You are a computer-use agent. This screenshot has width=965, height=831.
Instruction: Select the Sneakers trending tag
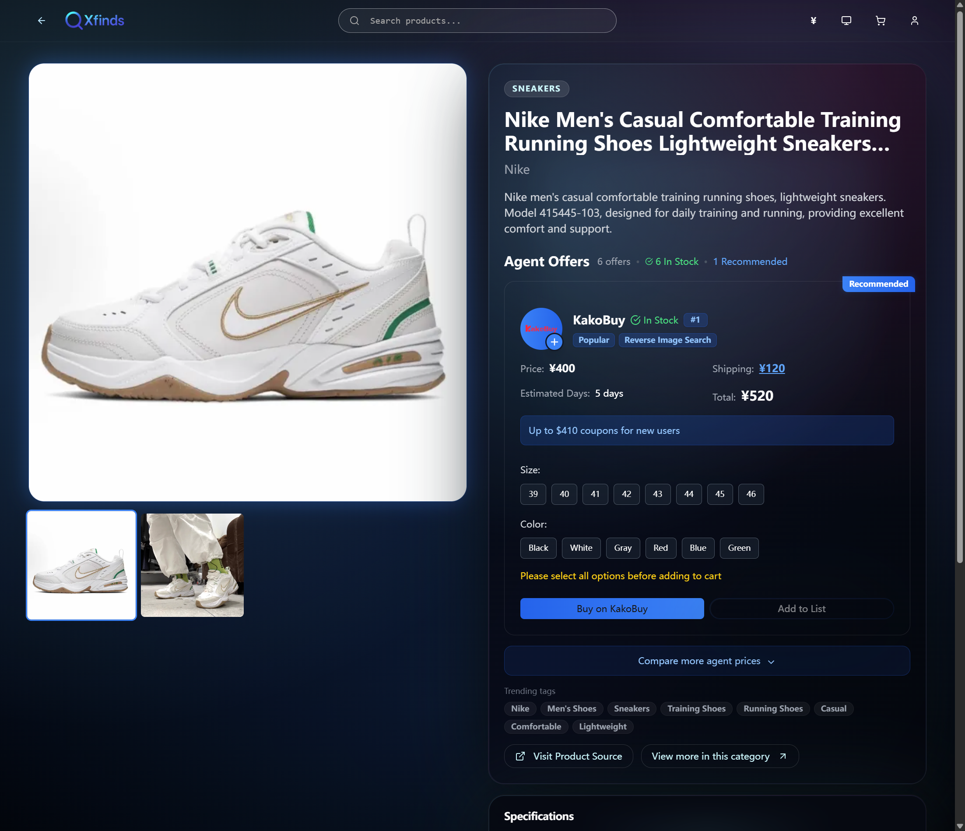(x=632, y=708)
